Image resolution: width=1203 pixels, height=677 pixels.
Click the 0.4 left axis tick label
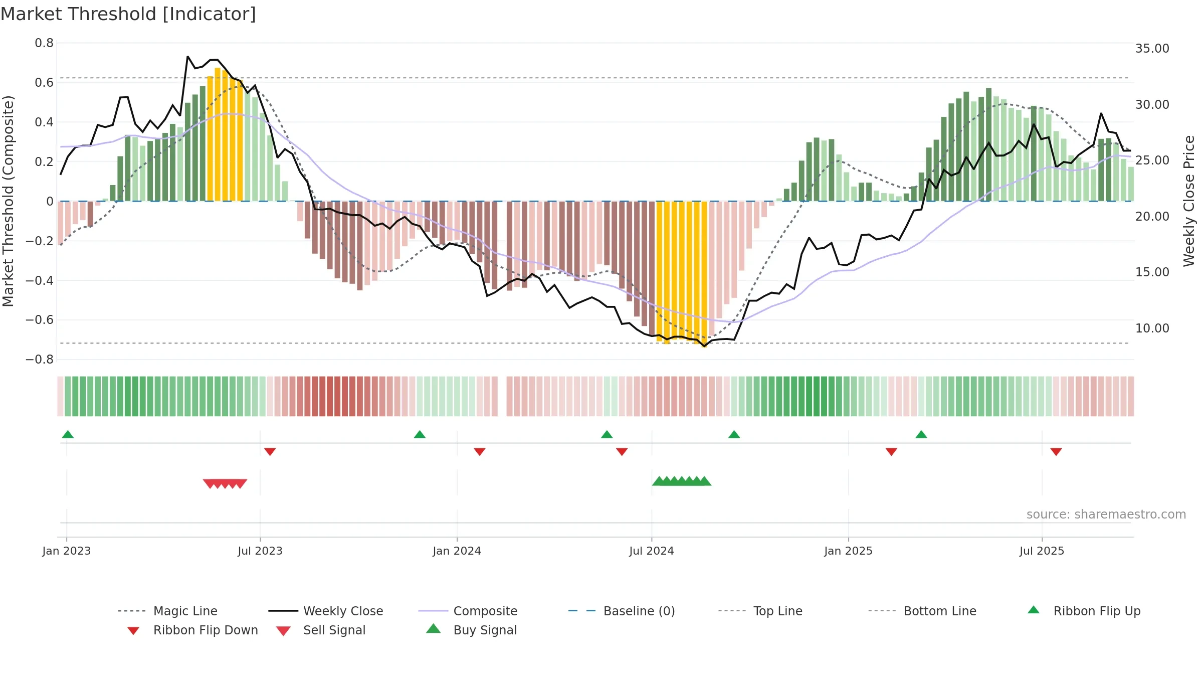click(44, 122)
